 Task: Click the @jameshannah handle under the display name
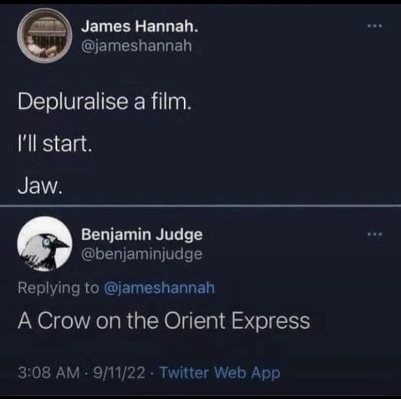[137, 46]
